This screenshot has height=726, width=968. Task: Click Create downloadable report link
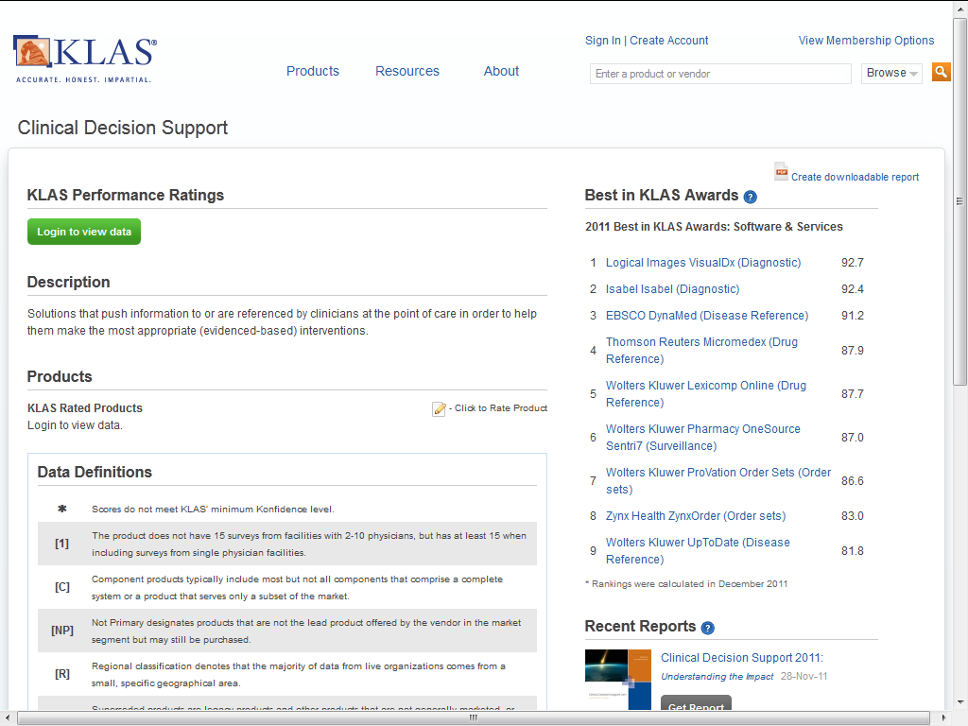click(x=855, y=177)
